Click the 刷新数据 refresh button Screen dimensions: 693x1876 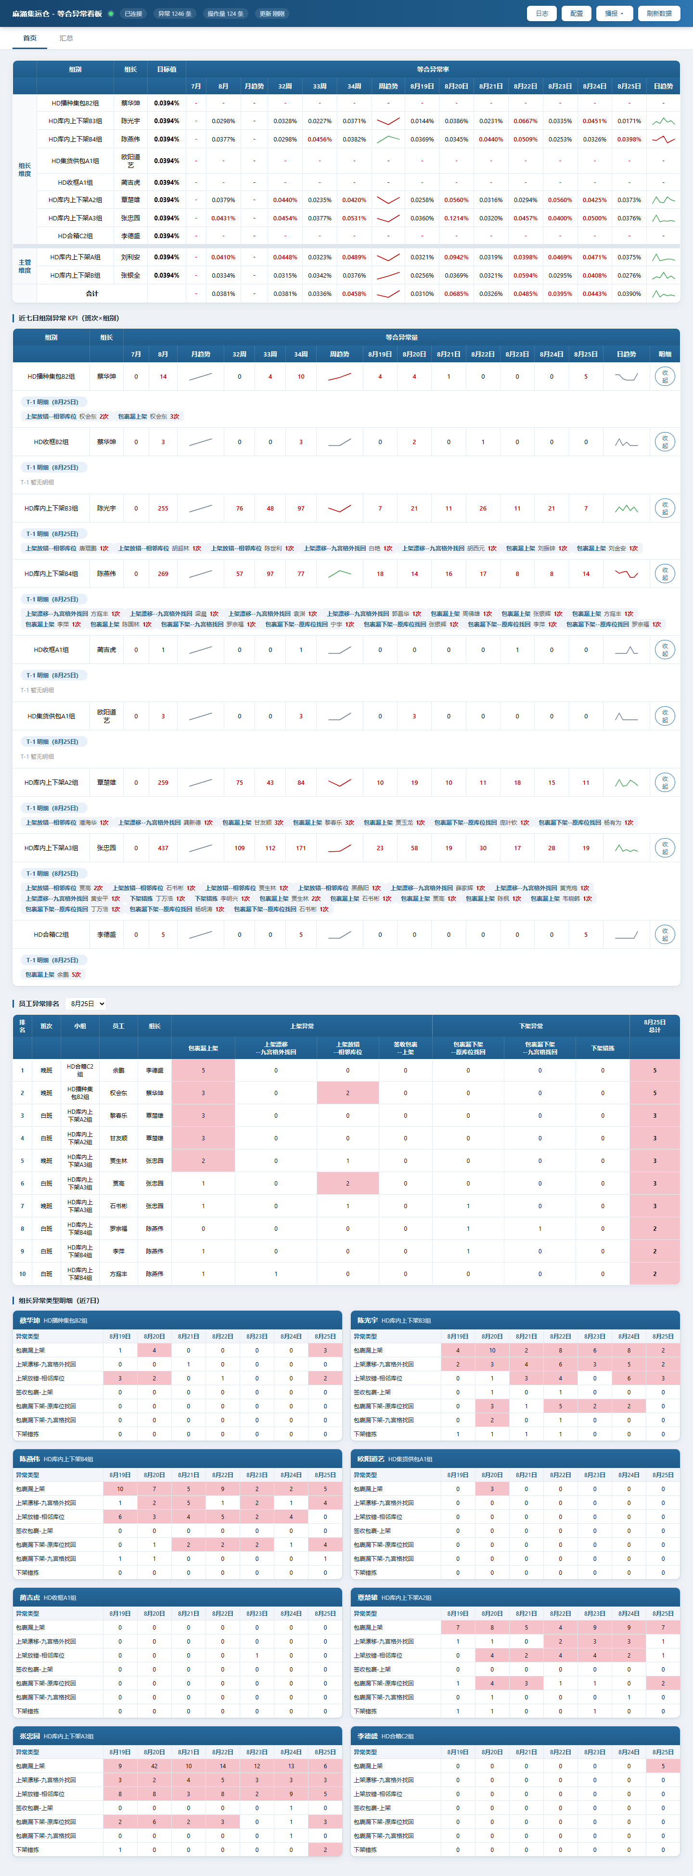(659, 13)
